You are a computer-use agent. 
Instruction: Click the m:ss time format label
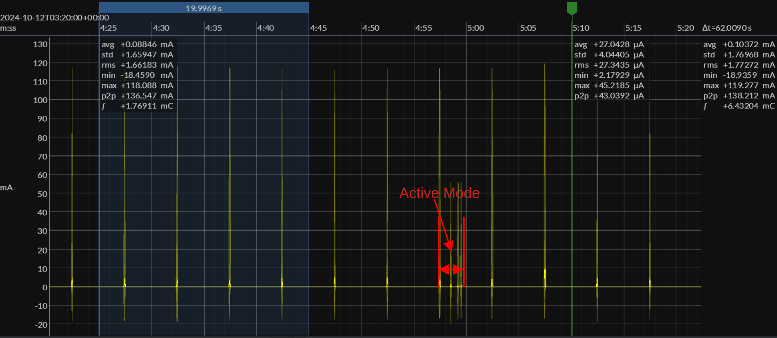click(8, 28)
